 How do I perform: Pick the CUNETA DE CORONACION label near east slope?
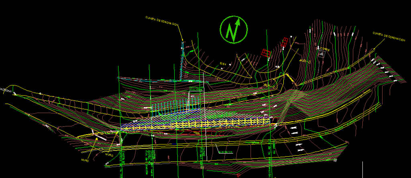[387, 35]
